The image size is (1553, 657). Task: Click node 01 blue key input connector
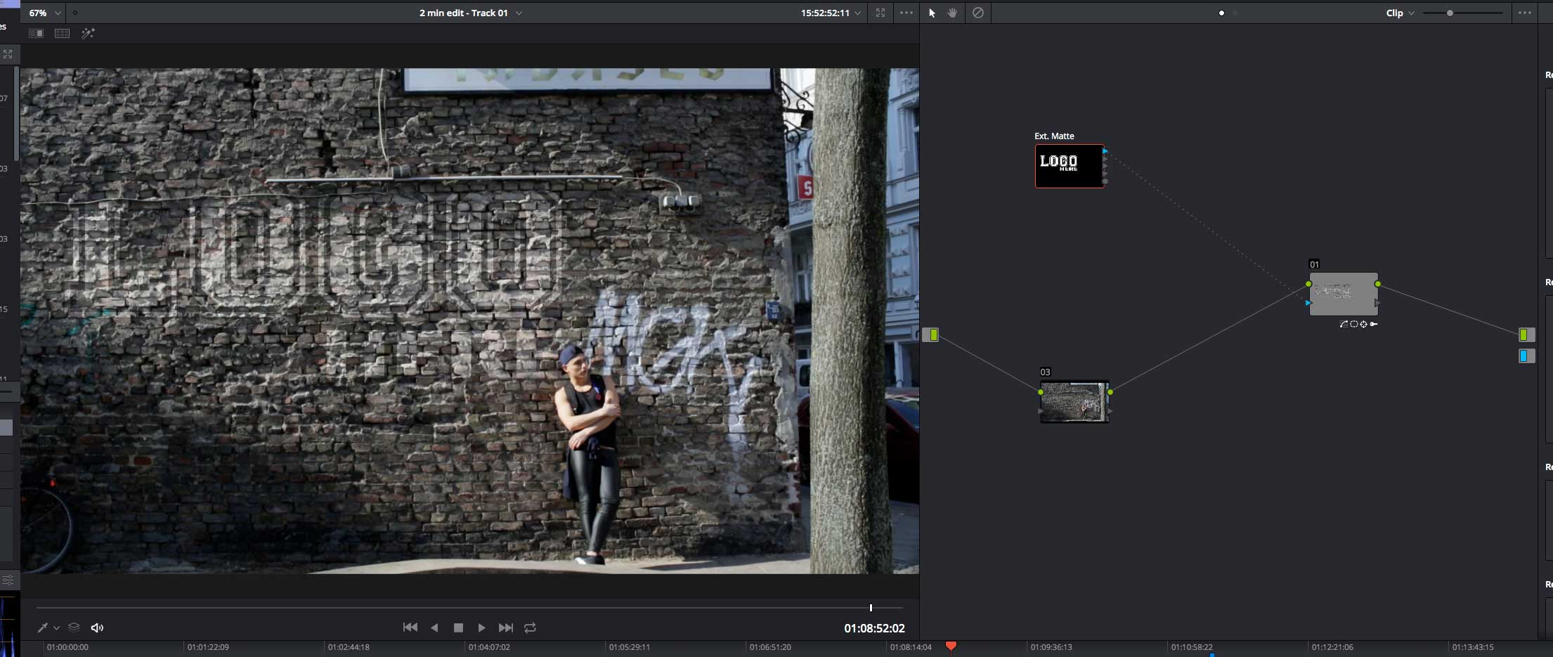[1308, 303]
